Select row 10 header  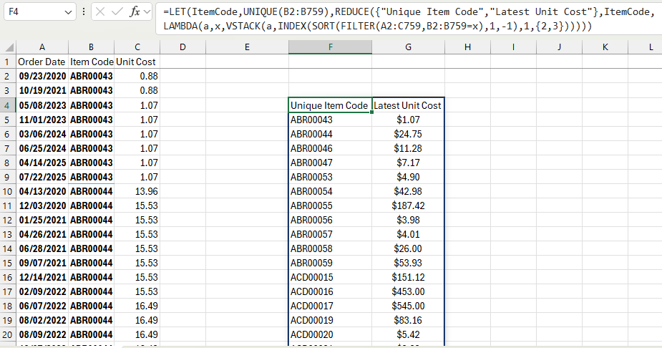8,191
